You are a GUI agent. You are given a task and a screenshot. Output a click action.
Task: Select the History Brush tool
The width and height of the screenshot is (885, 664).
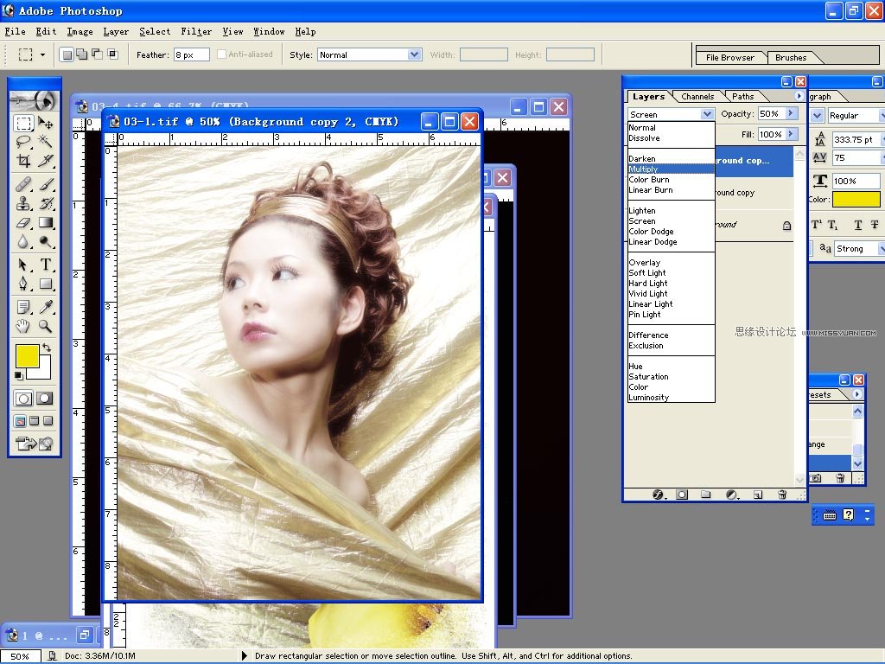click(46, 203)
